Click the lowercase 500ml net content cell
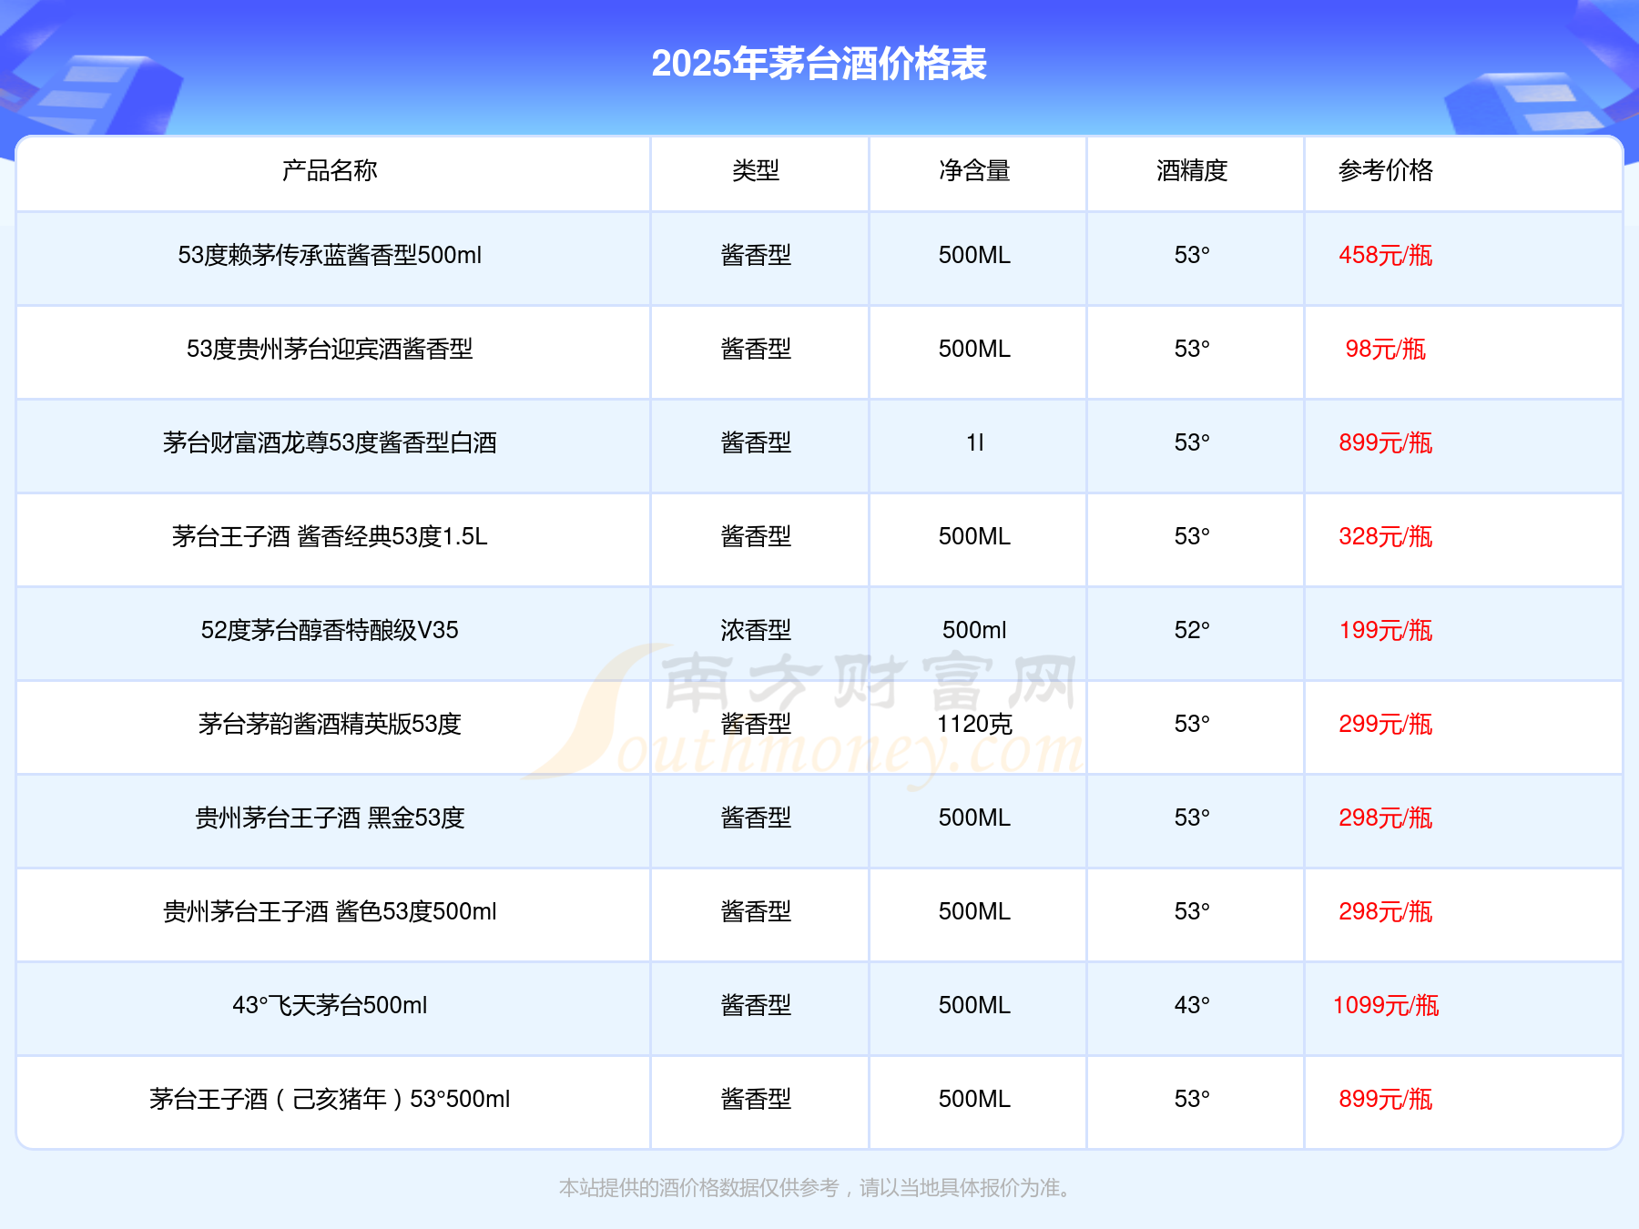 974,630
